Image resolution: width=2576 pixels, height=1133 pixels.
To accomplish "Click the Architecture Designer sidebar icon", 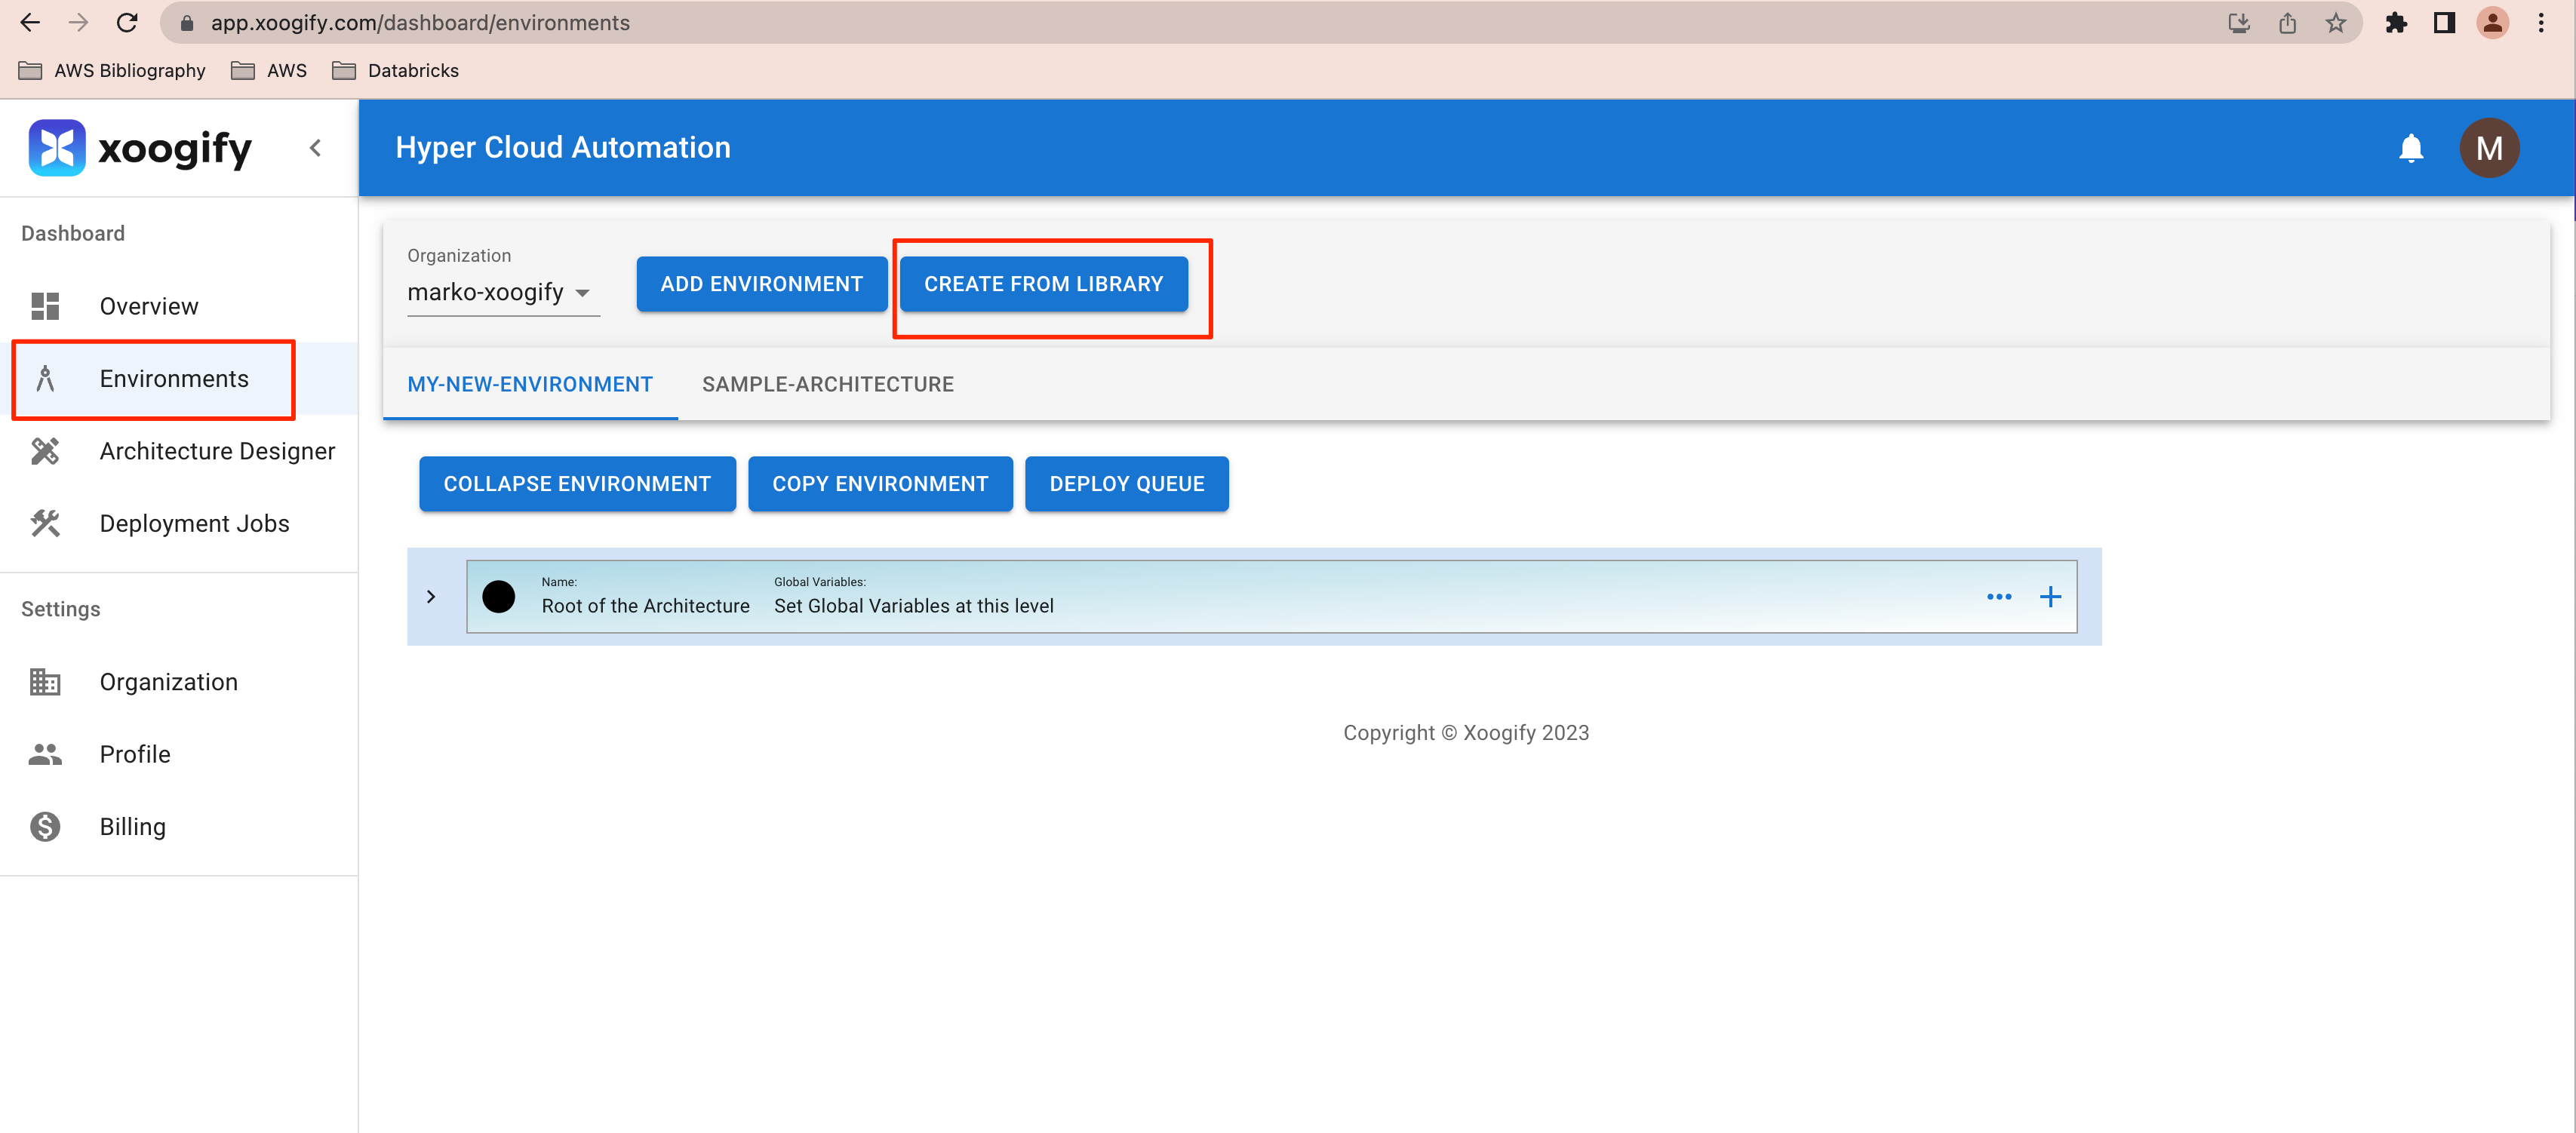I will tap(45, 451).
